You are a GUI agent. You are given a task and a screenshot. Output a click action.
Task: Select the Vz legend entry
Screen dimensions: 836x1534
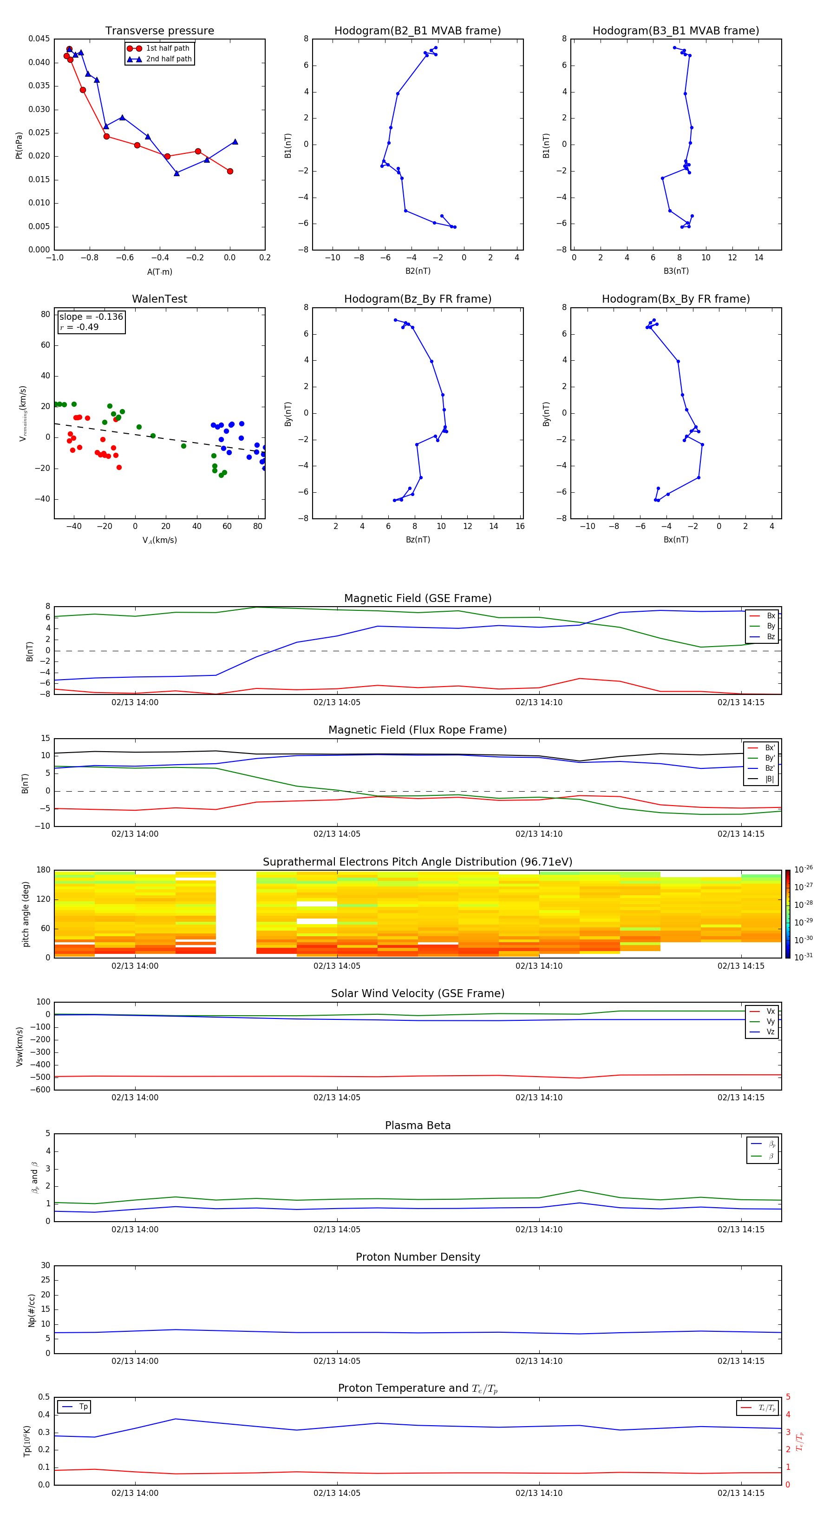tap(762, 1032)
